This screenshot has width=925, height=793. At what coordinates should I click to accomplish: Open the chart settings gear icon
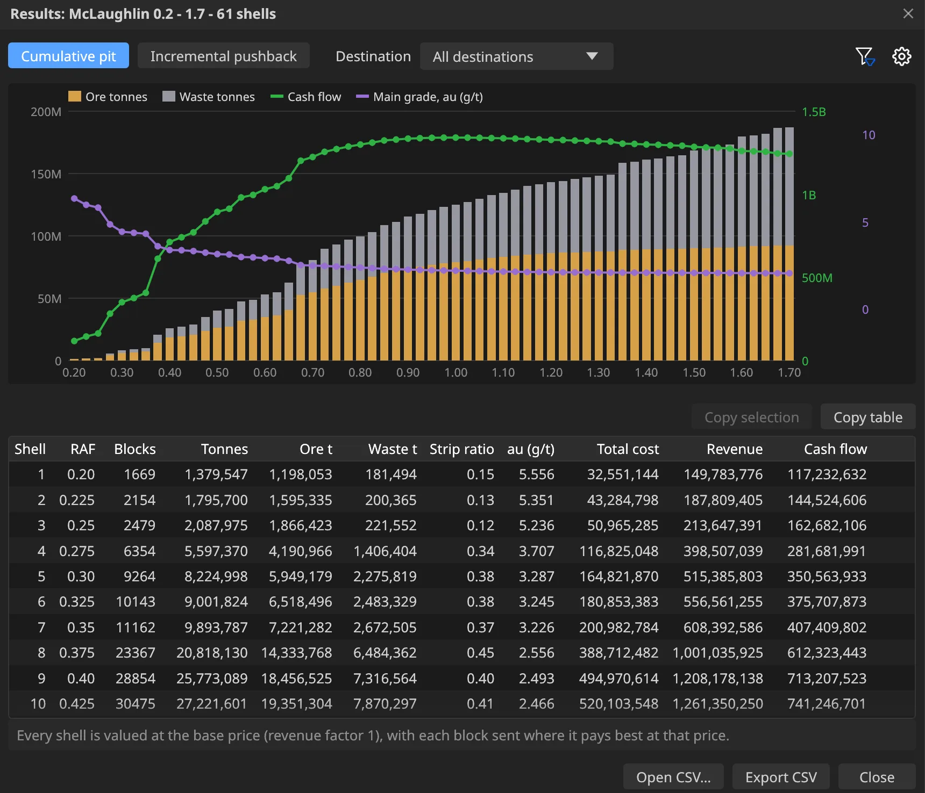902,56
